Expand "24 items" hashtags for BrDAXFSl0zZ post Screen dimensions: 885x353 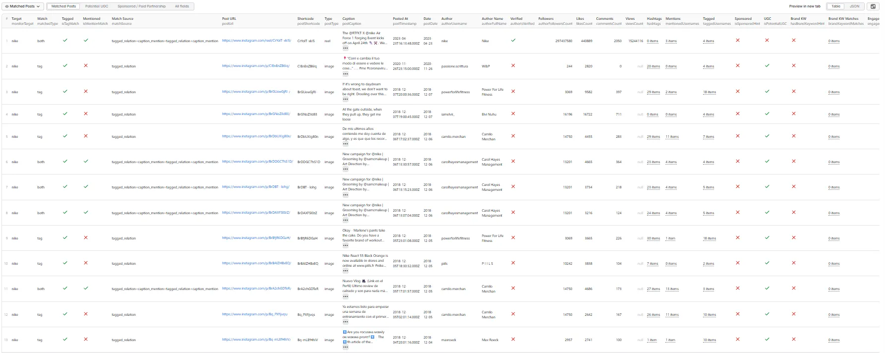point(653,213)
